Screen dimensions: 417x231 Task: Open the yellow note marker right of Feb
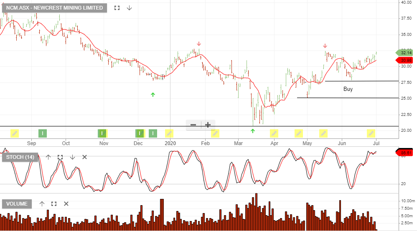pyautogui.click(x=215, y=133)
